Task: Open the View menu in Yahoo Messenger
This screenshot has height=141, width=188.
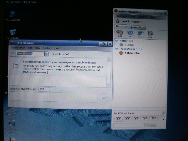Action: click(132, 16)
